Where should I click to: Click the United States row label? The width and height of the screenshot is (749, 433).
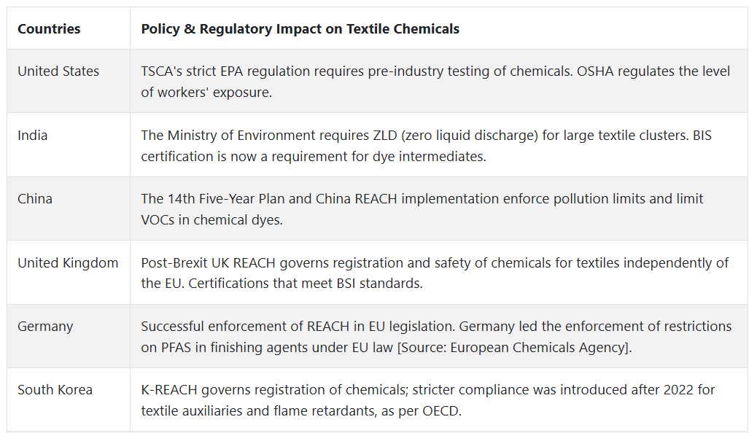(x=58, y=71)
